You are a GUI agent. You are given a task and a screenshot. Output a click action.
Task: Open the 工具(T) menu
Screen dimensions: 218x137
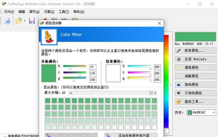pos(64,12)
